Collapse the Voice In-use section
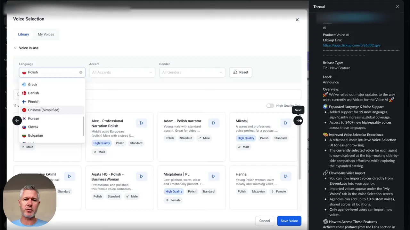This screenshot has height=230, width=410. click(15, 48)
